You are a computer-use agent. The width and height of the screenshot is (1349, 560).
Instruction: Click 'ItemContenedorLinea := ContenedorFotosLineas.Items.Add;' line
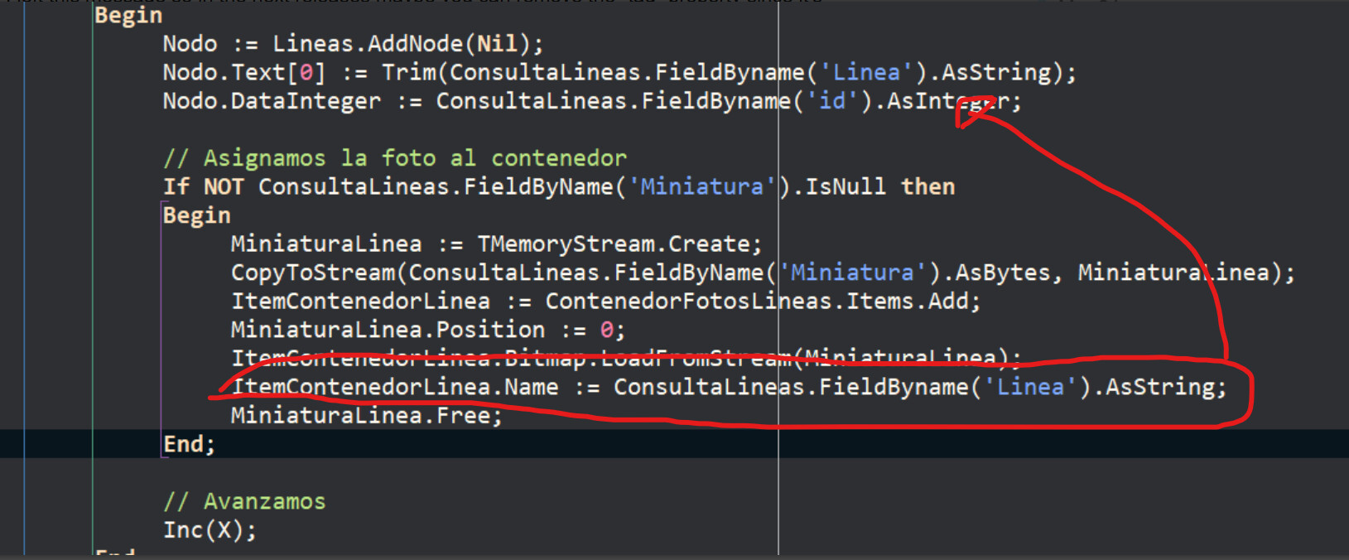pyautogui.click(x=605, y=302)
